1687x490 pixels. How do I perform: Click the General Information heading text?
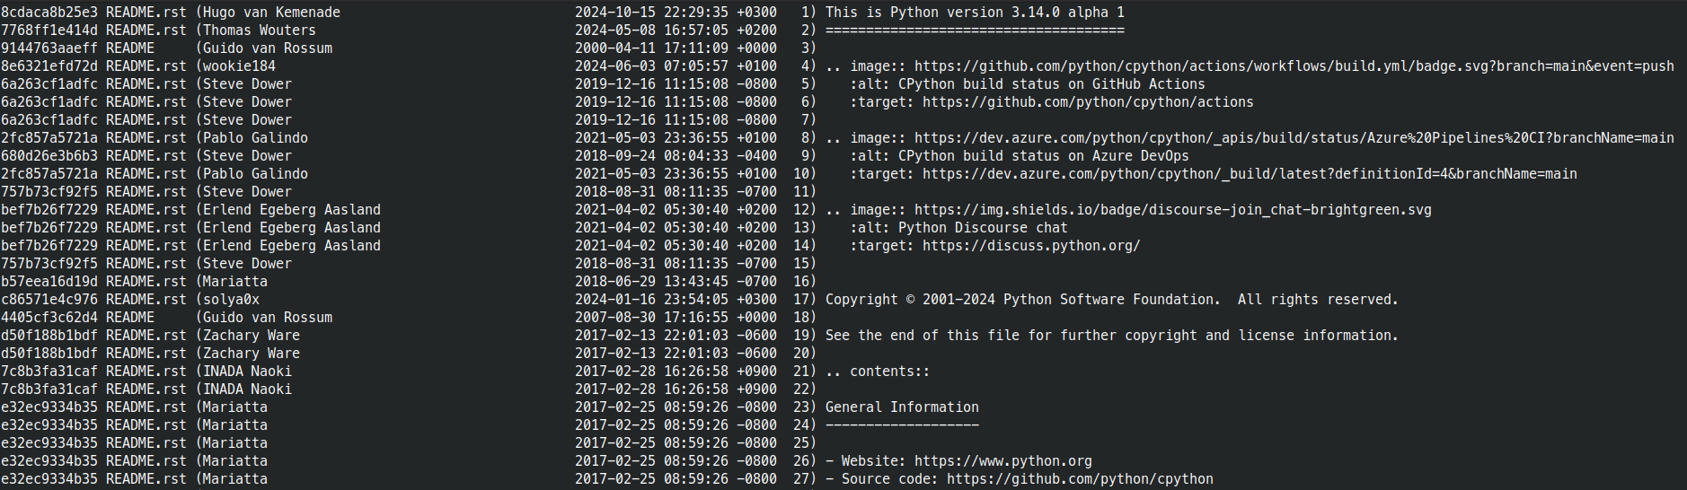point(902,407)
